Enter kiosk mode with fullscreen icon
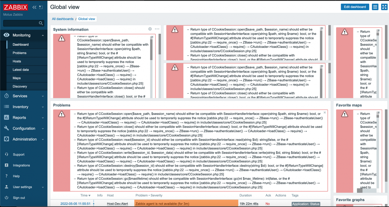389x207 pixels. click(384, 7)
